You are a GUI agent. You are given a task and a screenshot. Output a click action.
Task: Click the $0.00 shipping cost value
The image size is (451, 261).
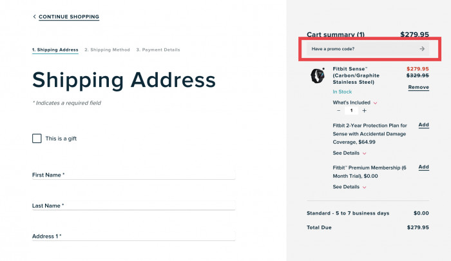(x=421, y=213)
